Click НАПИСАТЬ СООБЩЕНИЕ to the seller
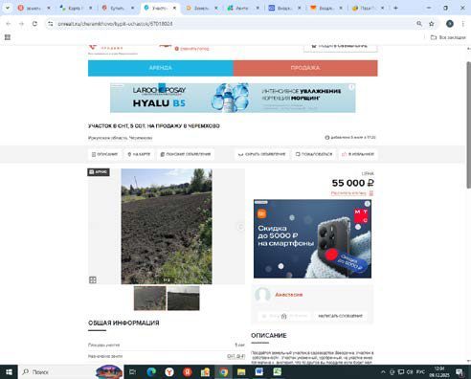The image size is (471, 379). click(x=340, y=316)
